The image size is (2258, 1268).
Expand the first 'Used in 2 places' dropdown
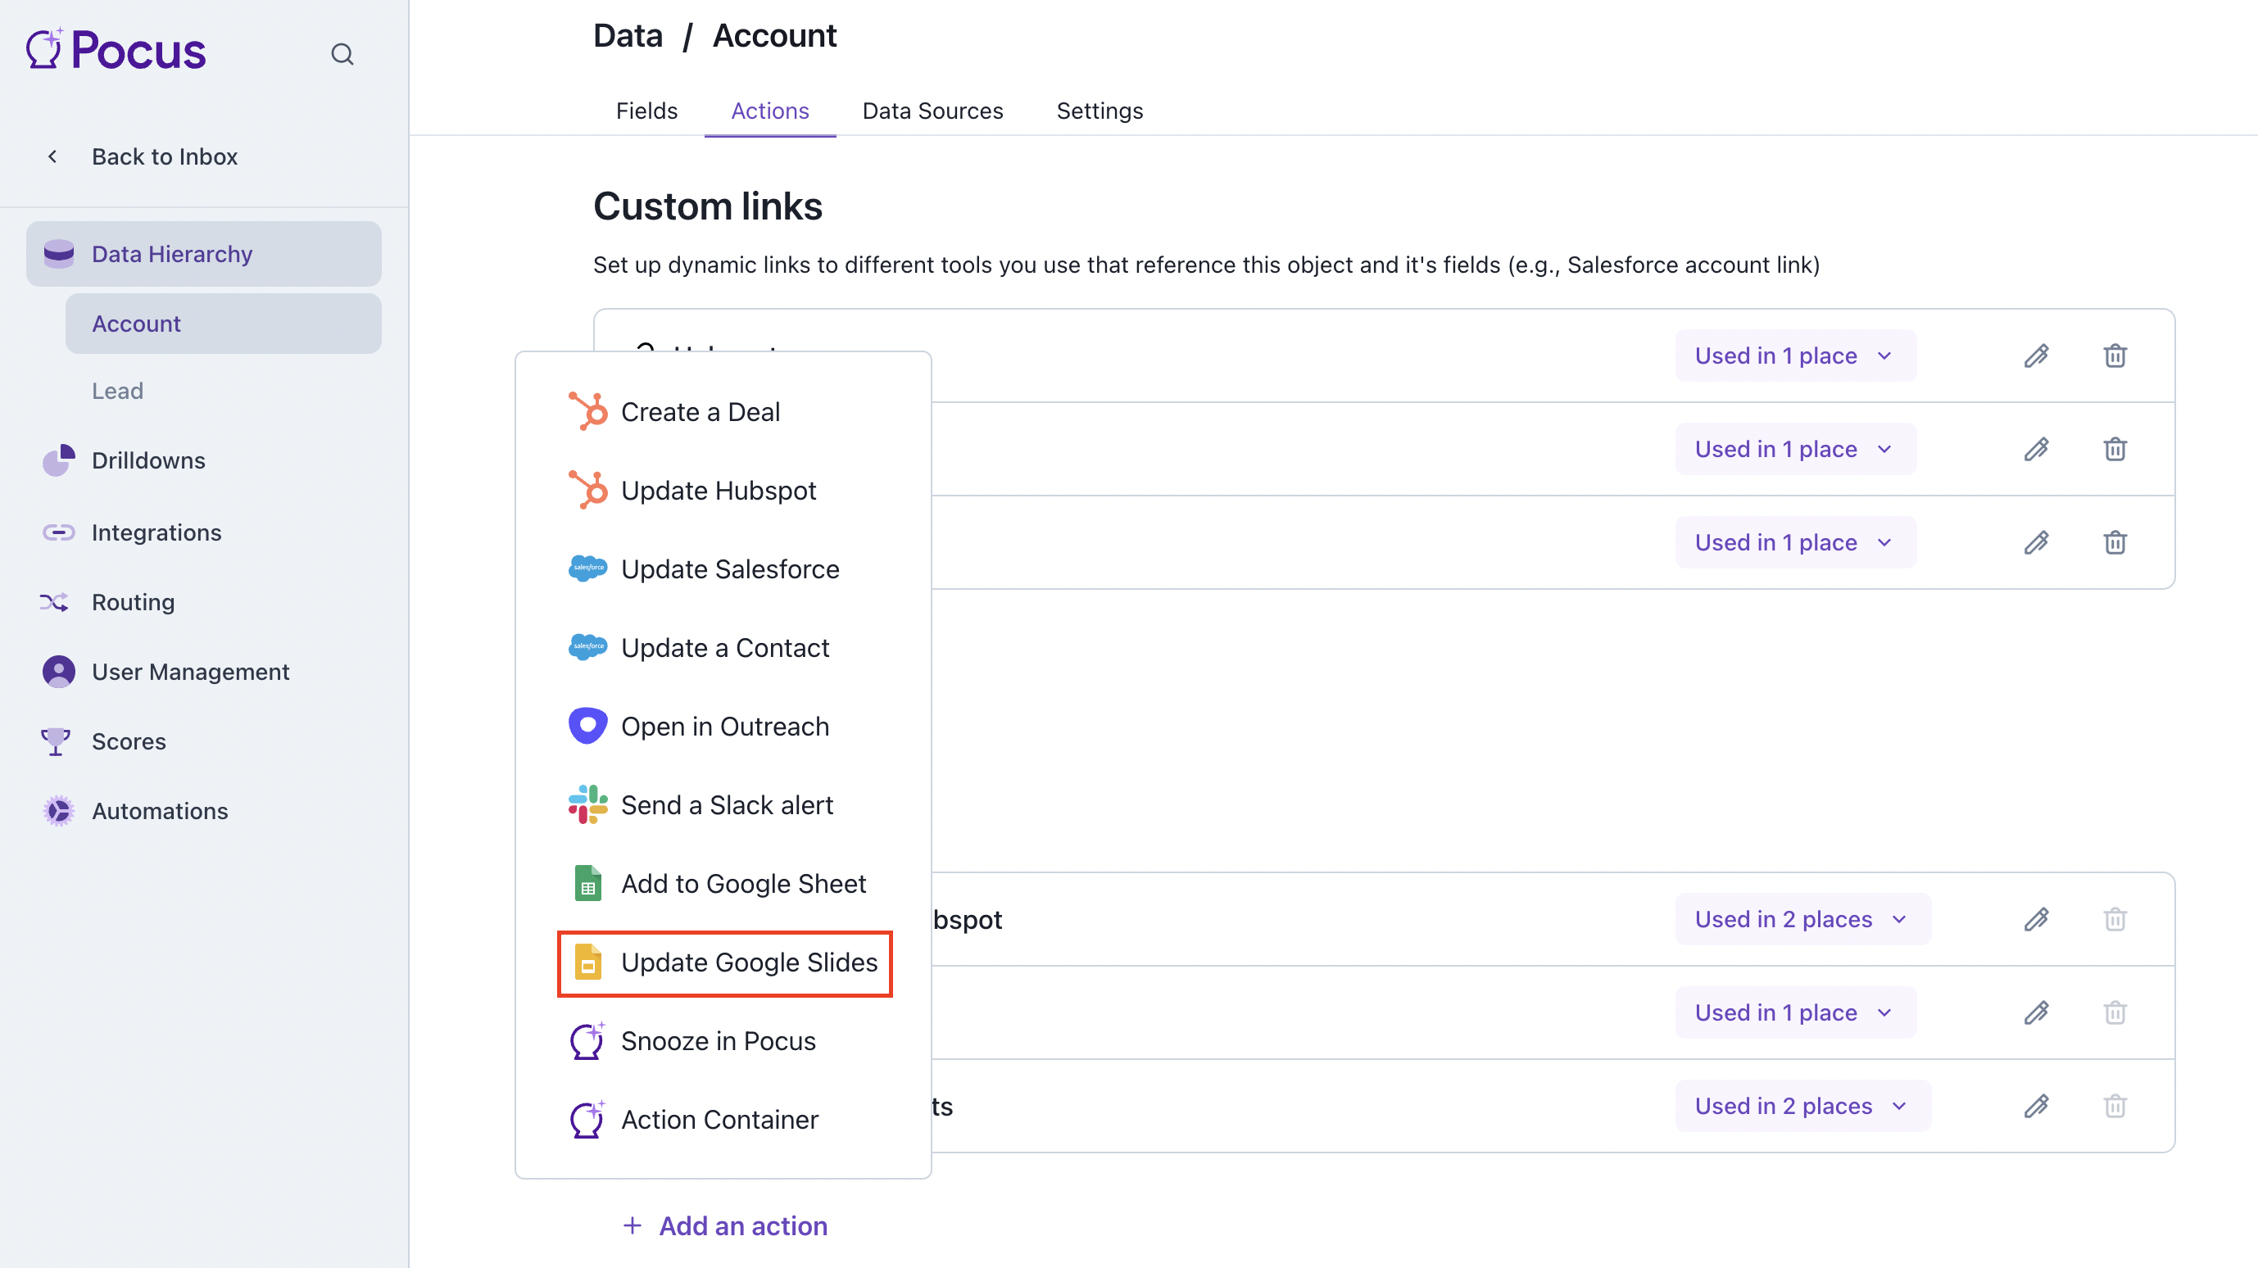point(1802,919)
